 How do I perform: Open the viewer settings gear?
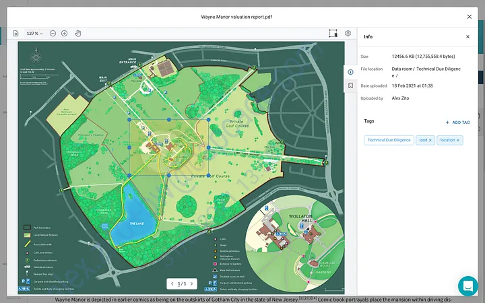point(348,34)
